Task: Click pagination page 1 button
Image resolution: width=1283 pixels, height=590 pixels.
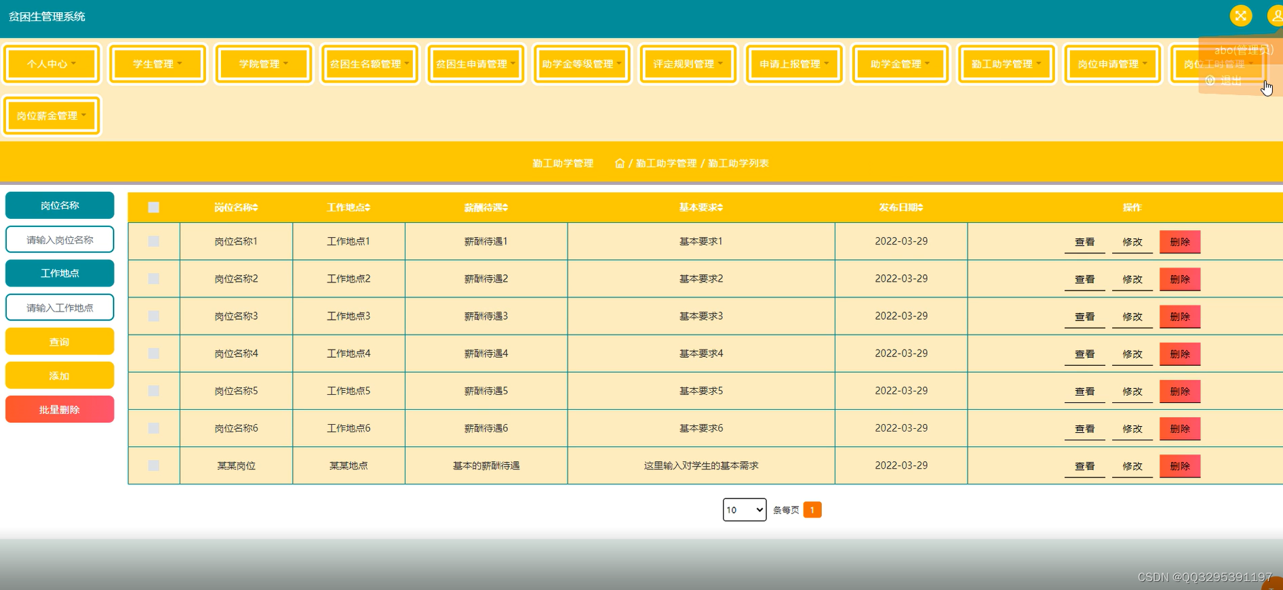Action: coord(812,510)
